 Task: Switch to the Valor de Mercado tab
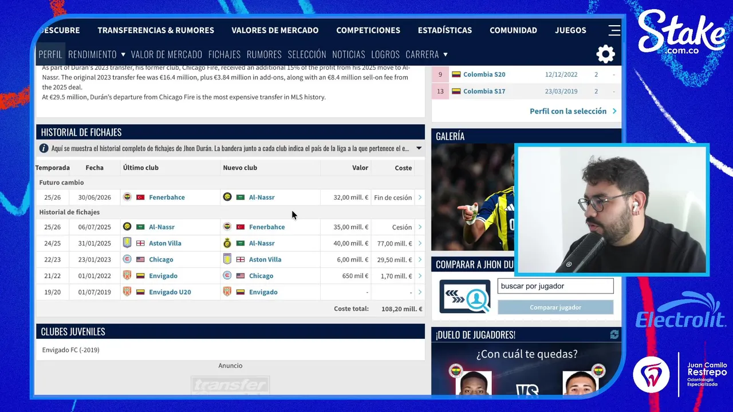coord(167,54)
